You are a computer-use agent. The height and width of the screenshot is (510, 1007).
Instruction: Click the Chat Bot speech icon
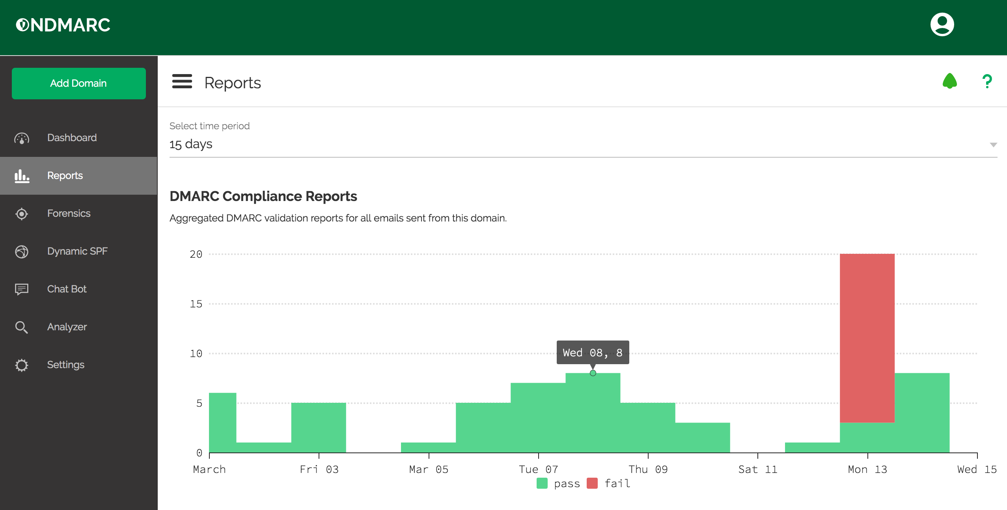22,289
